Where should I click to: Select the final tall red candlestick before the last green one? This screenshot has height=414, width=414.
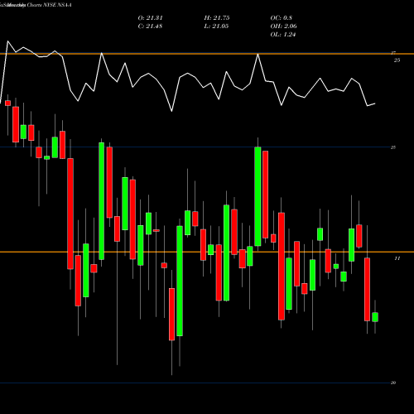pyautogui.click(x=367, y=289)
